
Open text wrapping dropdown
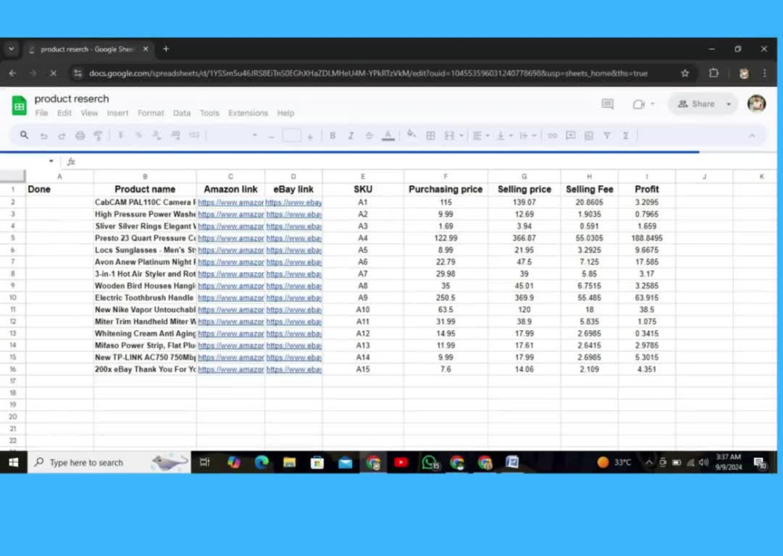click(528, 135)
